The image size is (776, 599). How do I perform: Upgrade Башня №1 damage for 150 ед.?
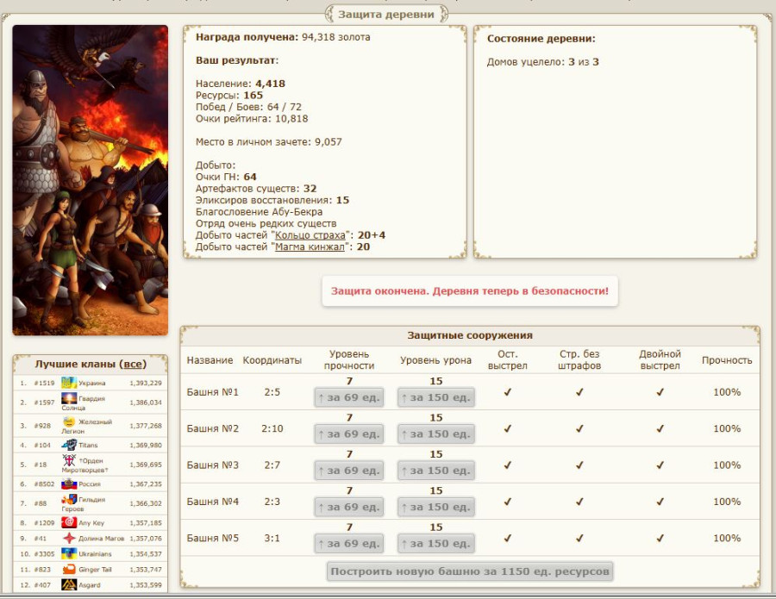(436, 397)
